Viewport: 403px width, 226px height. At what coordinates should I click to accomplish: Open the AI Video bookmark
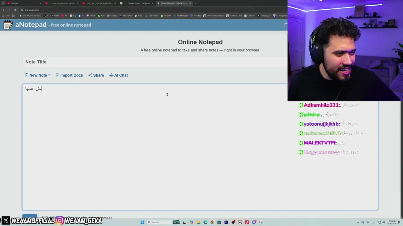coord(196,16)
